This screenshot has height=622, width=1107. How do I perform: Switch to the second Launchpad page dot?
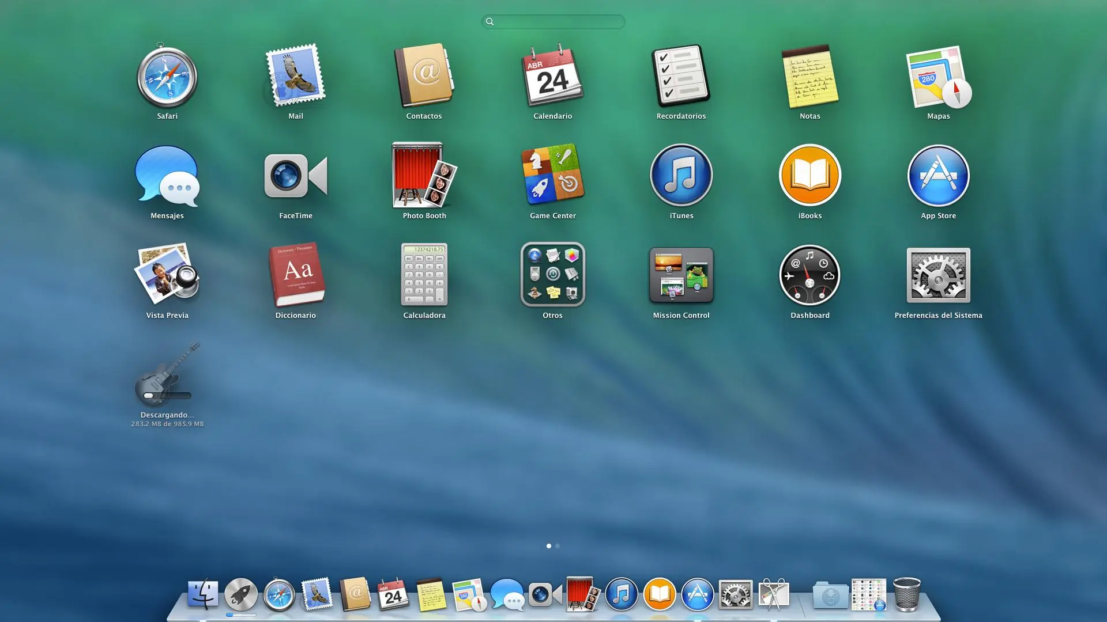tap(557, 546)
